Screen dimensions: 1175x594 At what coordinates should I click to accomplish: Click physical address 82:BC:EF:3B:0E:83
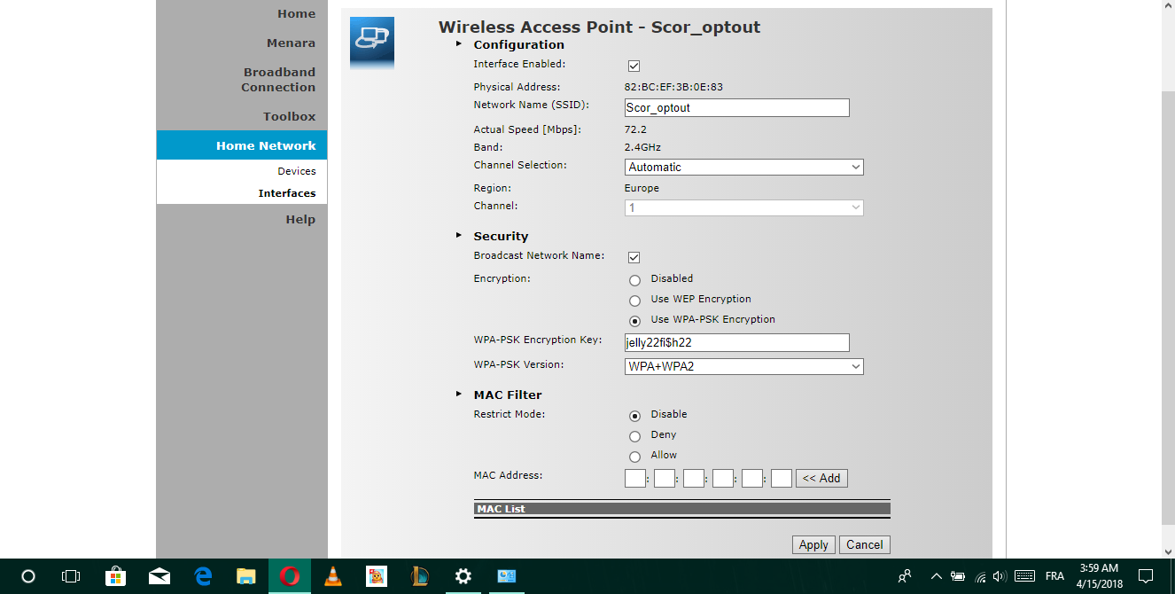click(x=673, y=87)
